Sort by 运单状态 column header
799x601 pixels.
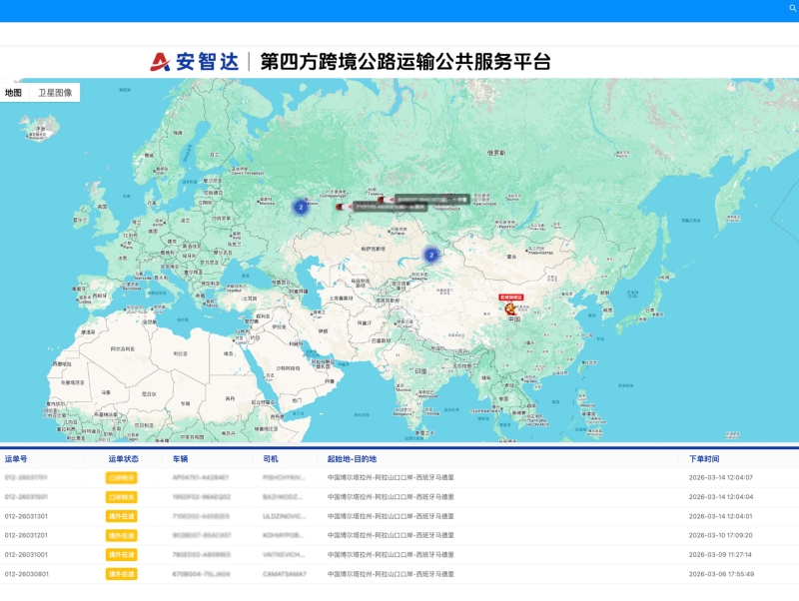click(x=123, y=459)
